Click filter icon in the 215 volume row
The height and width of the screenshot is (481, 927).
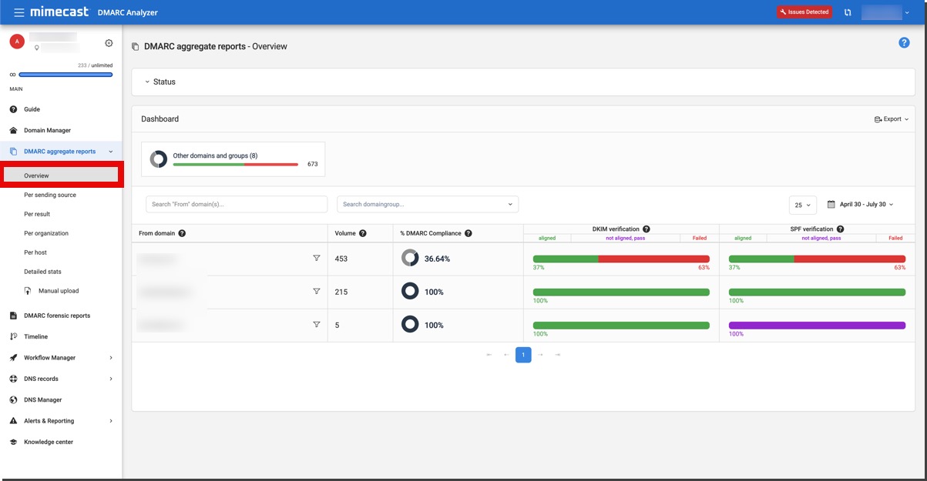[x=316, y=292]
